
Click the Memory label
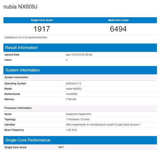(9, 99)
